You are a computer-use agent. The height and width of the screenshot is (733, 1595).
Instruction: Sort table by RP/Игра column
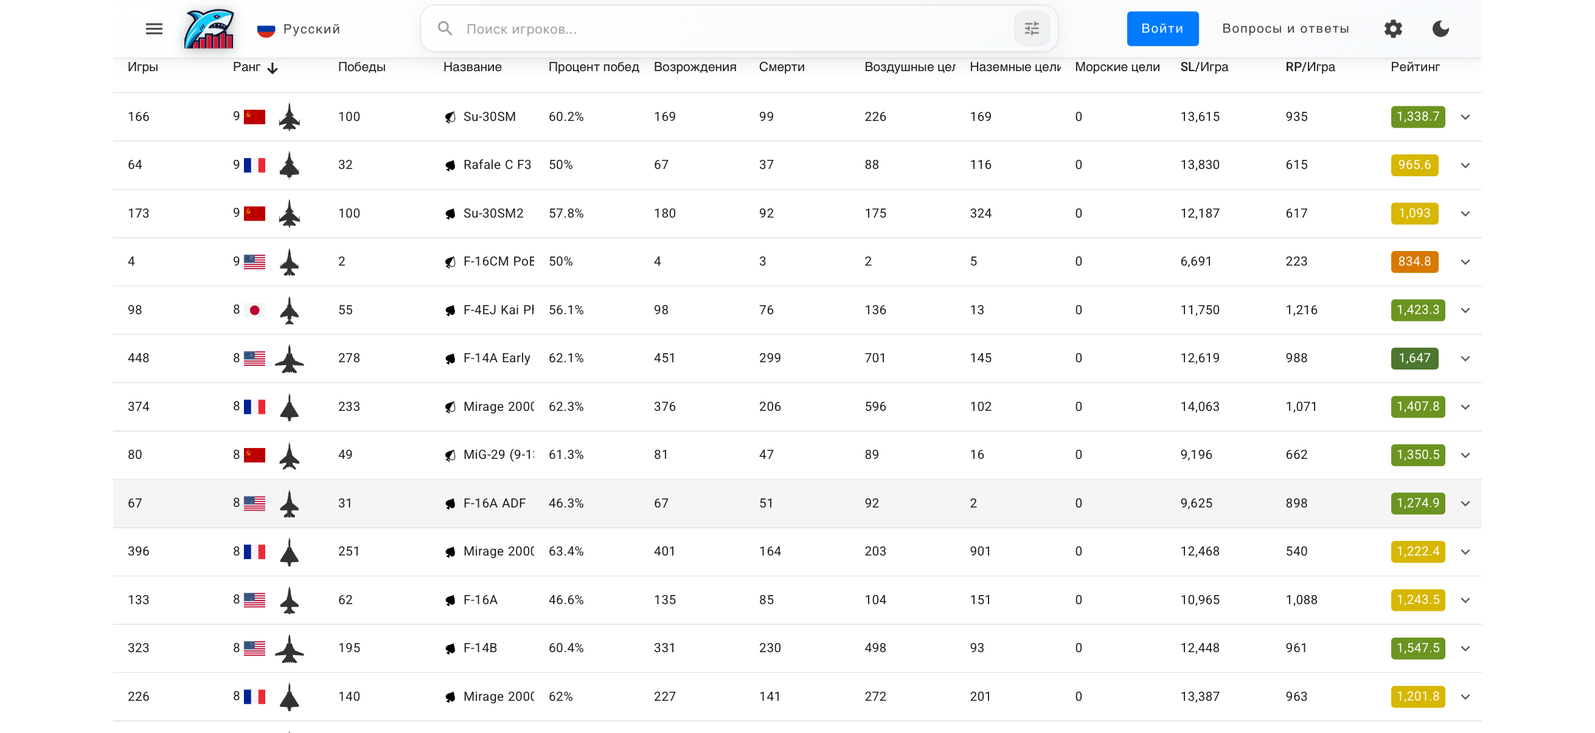[x=1310, y=67]
